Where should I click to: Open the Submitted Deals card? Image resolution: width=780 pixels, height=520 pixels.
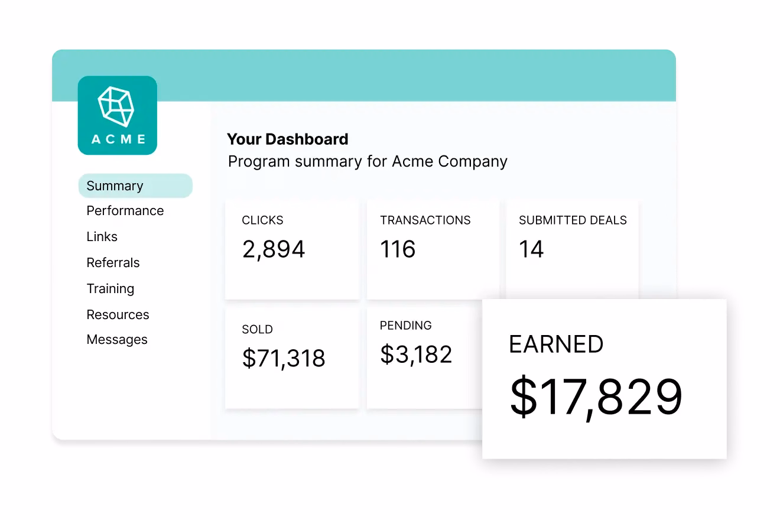572,249
